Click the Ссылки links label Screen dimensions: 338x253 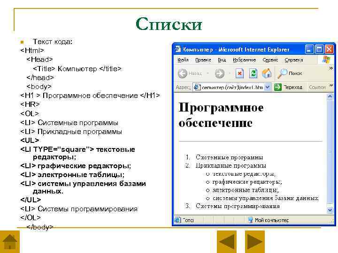(x=317, y=87)
